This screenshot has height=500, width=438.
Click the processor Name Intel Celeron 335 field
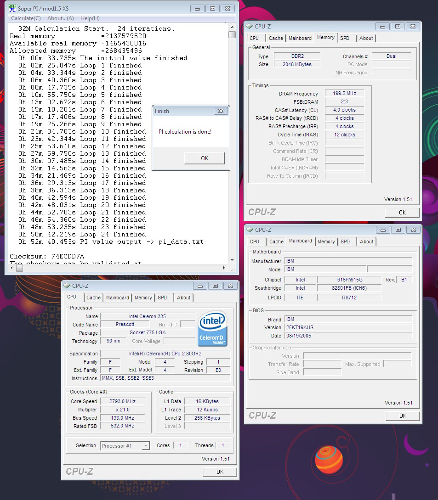point(148,316)
